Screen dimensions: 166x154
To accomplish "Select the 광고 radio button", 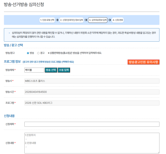I will click(x=38, y=53).
